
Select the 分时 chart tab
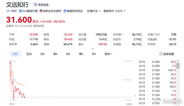[x=15, y=54]
